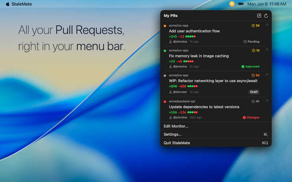The width and height of the screenshot is (292, 182).
Task: Click the @devuser author label
Action: click(178, 92)
